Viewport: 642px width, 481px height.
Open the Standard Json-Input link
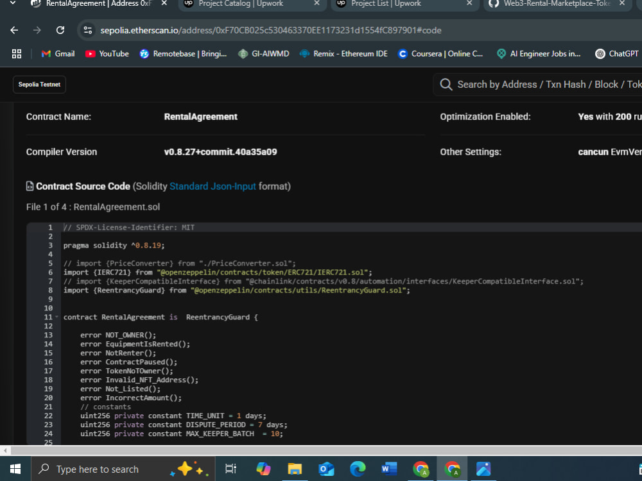point(213,187)
